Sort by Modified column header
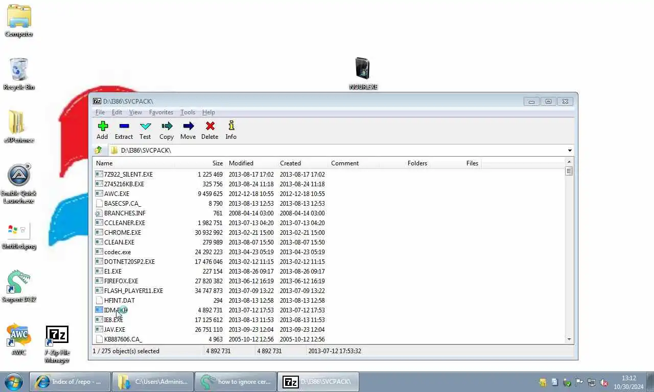 point(251,163)
